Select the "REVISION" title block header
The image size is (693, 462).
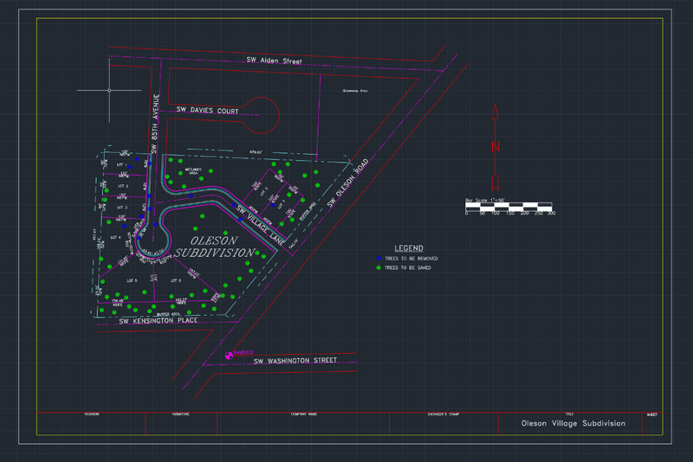pyautogui.click(x=92, y=414)
